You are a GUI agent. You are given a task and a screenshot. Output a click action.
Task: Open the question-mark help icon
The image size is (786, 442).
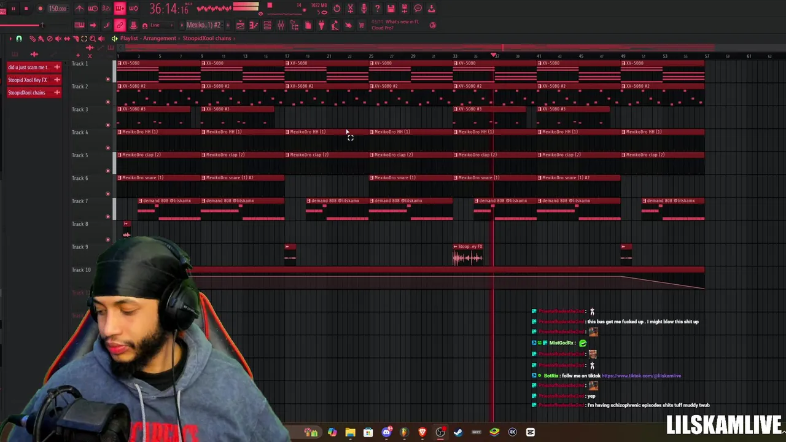(377, 9)
